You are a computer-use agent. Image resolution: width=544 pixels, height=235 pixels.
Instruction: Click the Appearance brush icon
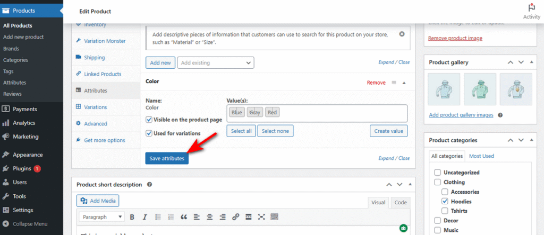point(5,155)
